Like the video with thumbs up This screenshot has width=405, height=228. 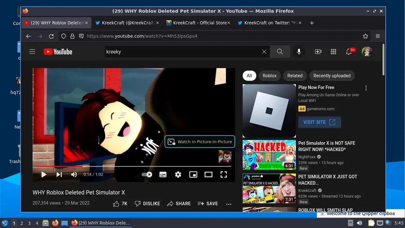(x=120, y=204)
